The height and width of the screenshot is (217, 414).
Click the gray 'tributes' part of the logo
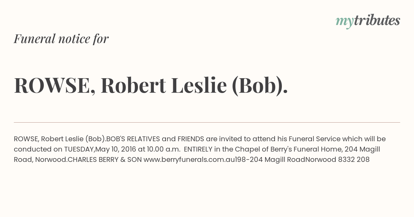(x=377, y=20)
